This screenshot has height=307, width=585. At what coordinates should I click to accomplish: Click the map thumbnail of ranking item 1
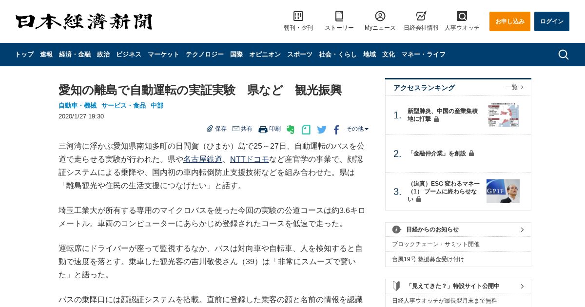point(503,115)
